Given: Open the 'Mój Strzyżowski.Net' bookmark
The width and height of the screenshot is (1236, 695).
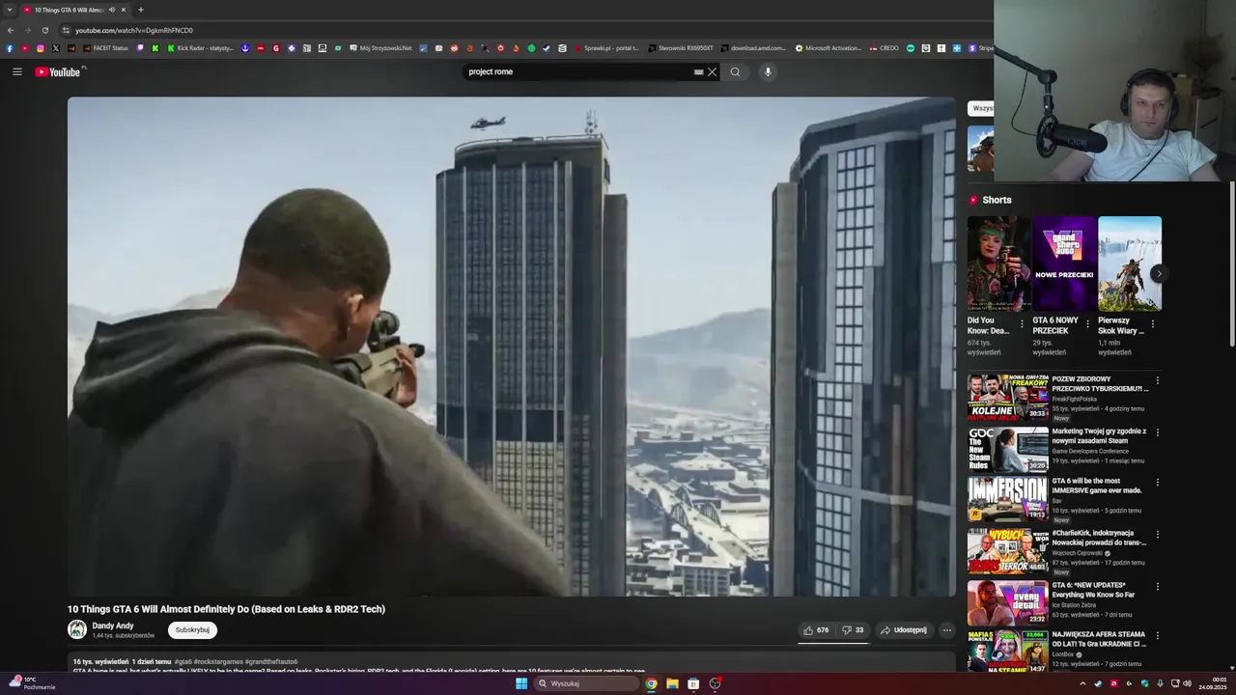Looking at the screenshot, I should point(380,48).
